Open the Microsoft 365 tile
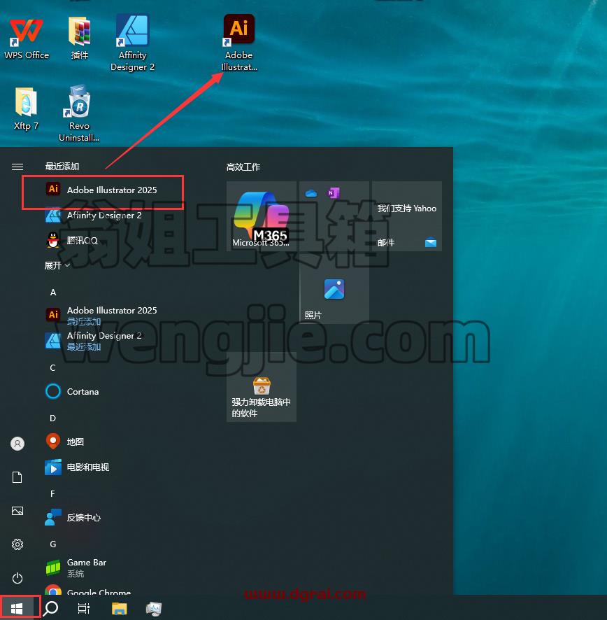This screenshot has height=620, width=607. click(x=262, y=216)
